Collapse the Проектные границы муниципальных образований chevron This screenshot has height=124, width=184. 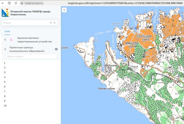click(5, 49)
